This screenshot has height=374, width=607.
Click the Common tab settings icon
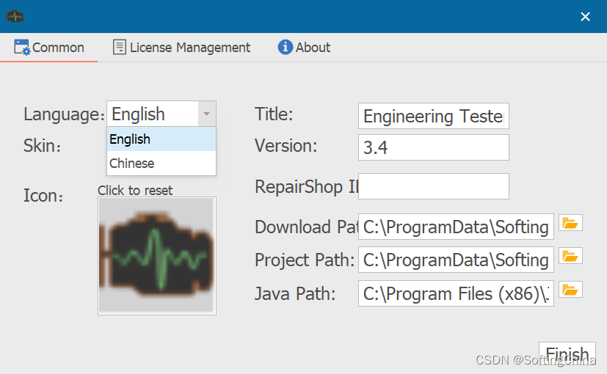click(22, 48)
